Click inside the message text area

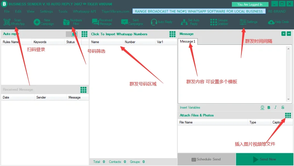pyautogui.click(x=232, y=74)
